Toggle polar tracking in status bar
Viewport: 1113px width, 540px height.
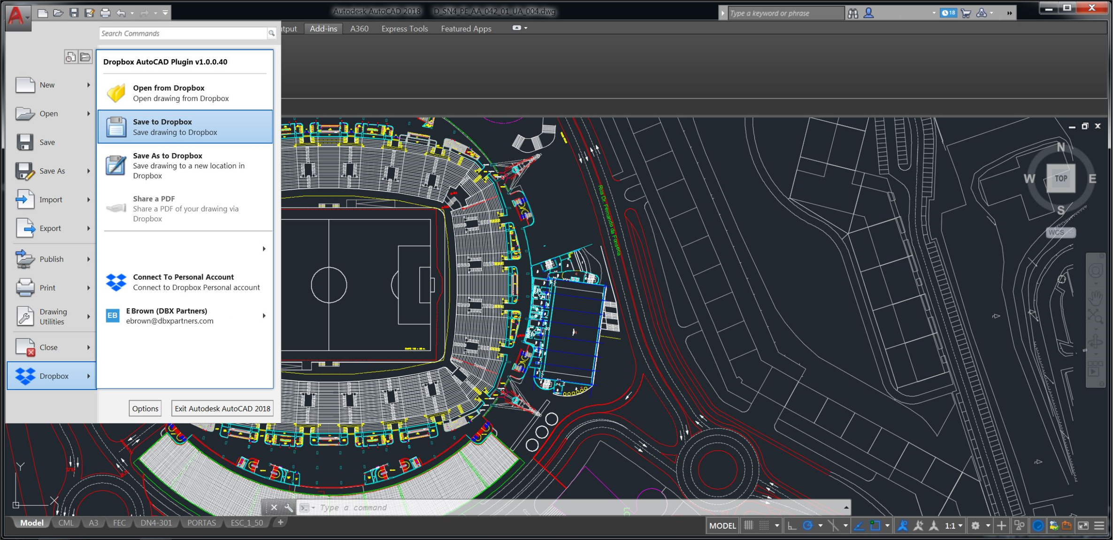807,525
